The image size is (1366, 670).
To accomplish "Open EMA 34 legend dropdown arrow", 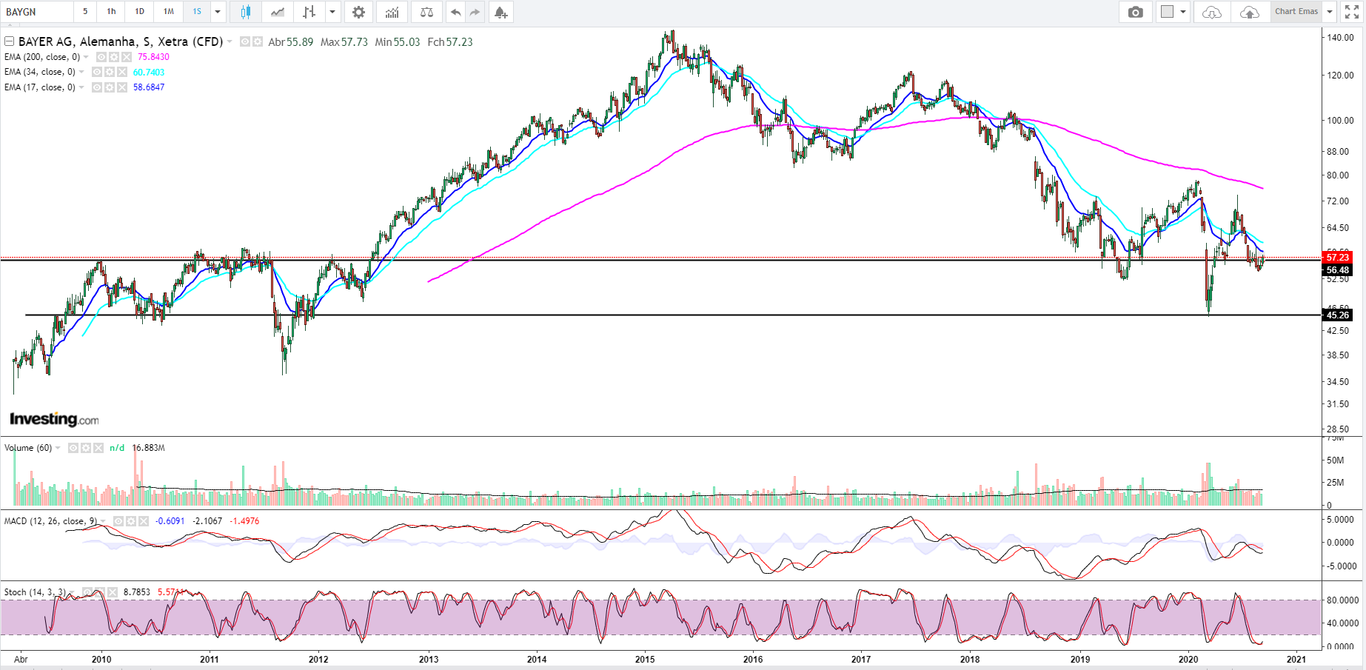I will [x=81, y=72].
